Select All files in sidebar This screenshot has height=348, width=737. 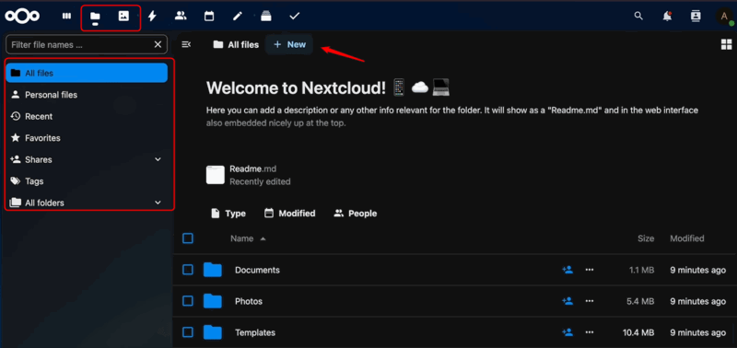tap(87, 73)
